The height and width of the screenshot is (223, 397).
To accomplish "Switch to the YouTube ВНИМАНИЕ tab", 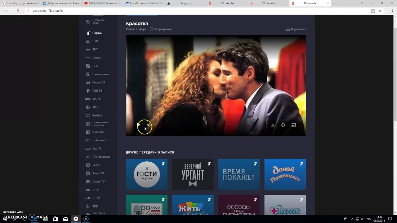I will [x=103, y=3].
